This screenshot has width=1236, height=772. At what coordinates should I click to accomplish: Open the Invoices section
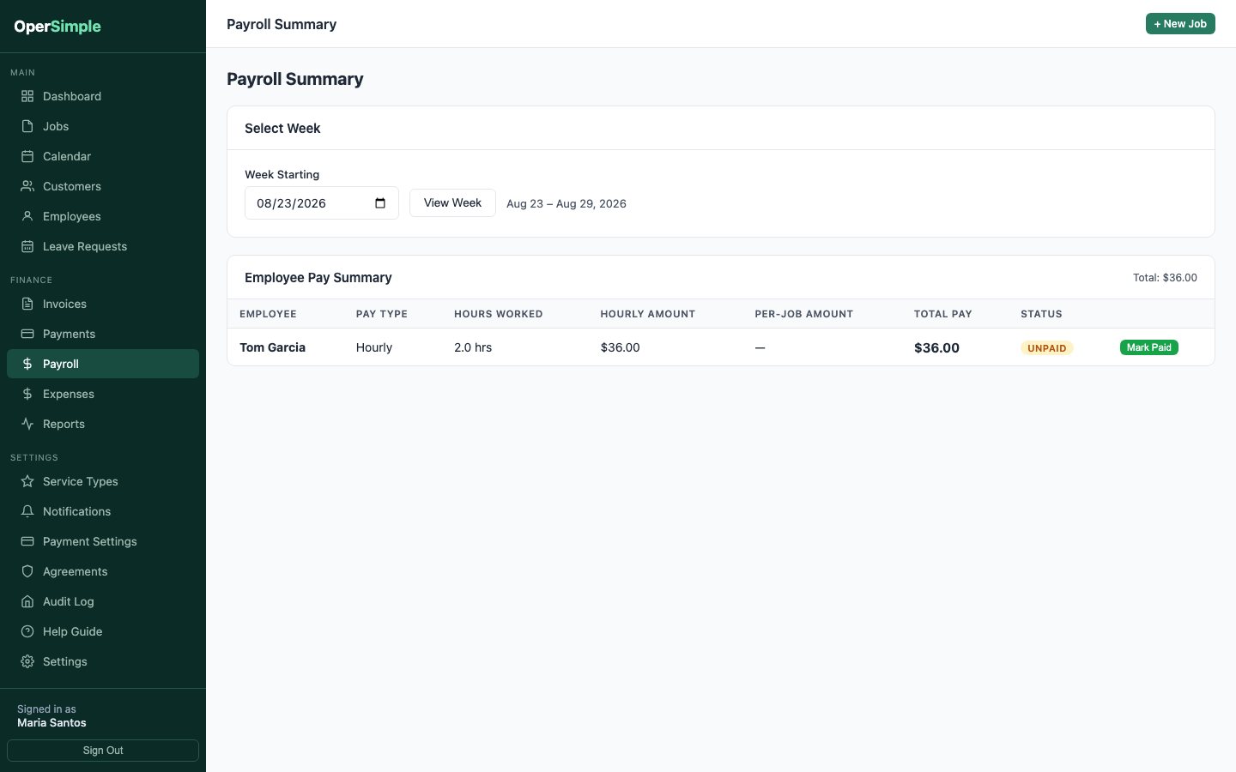pos(103,304)
